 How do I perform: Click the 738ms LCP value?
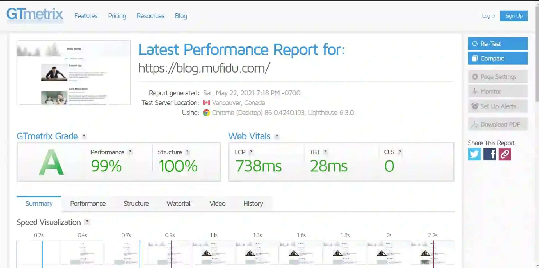(258, 166)
